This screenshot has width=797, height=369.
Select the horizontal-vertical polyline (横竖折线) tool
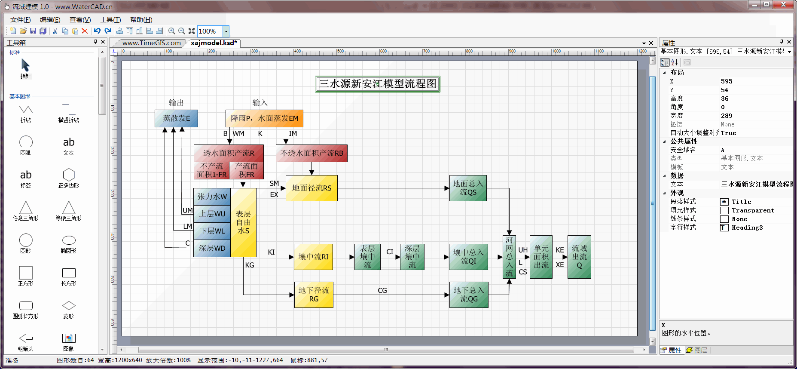[x=69, y=114]
